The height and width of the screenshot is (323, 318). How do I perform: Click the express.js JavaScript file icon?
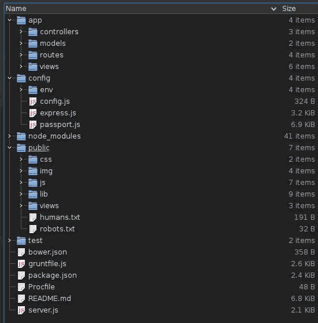coord(33,113)
